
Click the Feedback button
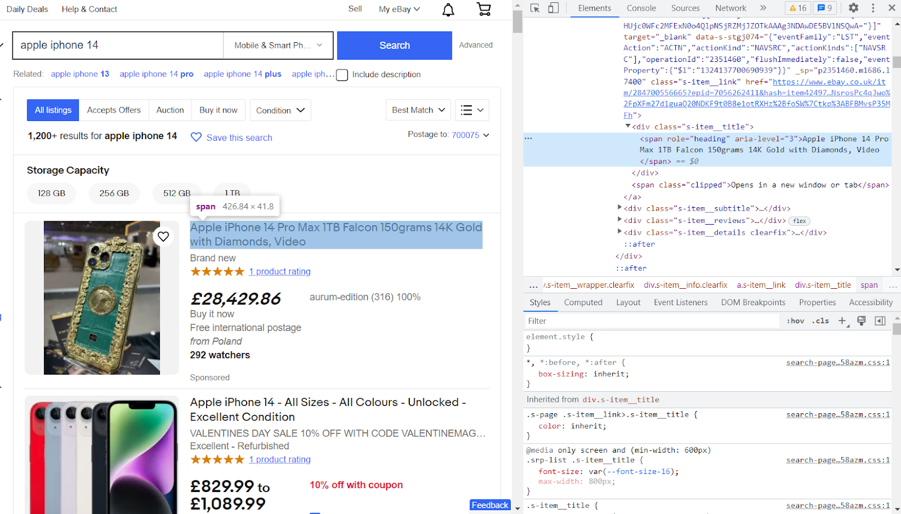tap(490, 505)
